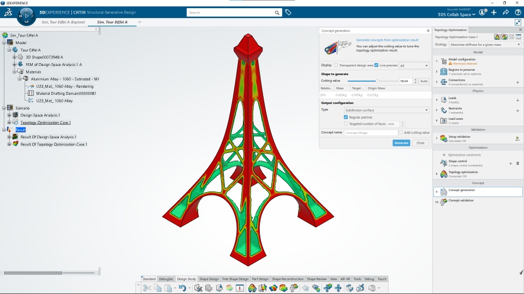This screenshot has height=294, width=524.
Task: Open 3DS Collab Space dropdown
Action: (x=456, y=15)
